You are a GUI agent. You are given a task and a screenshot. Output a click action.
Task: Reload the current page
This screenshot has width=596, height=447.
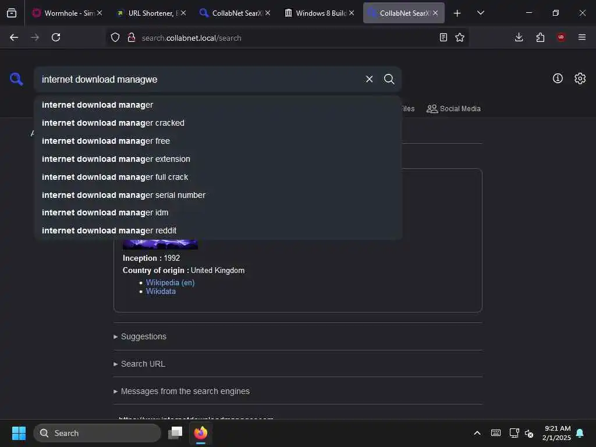(56, 37)
